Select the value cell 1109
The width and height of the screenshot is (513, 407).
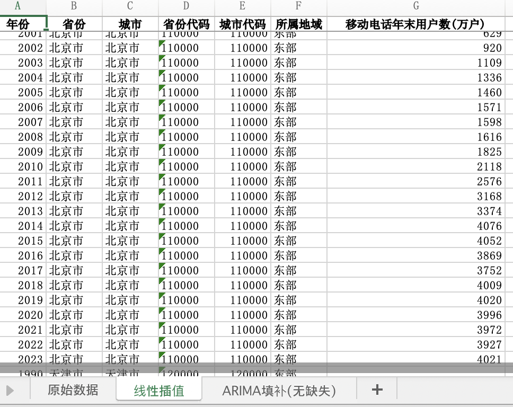tap(416, 63)
